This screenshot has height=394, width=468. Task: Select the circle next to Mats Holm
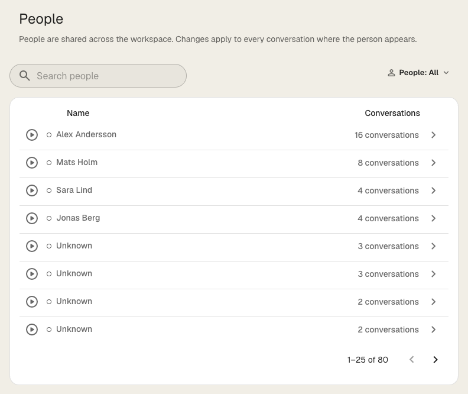[49, 163]
